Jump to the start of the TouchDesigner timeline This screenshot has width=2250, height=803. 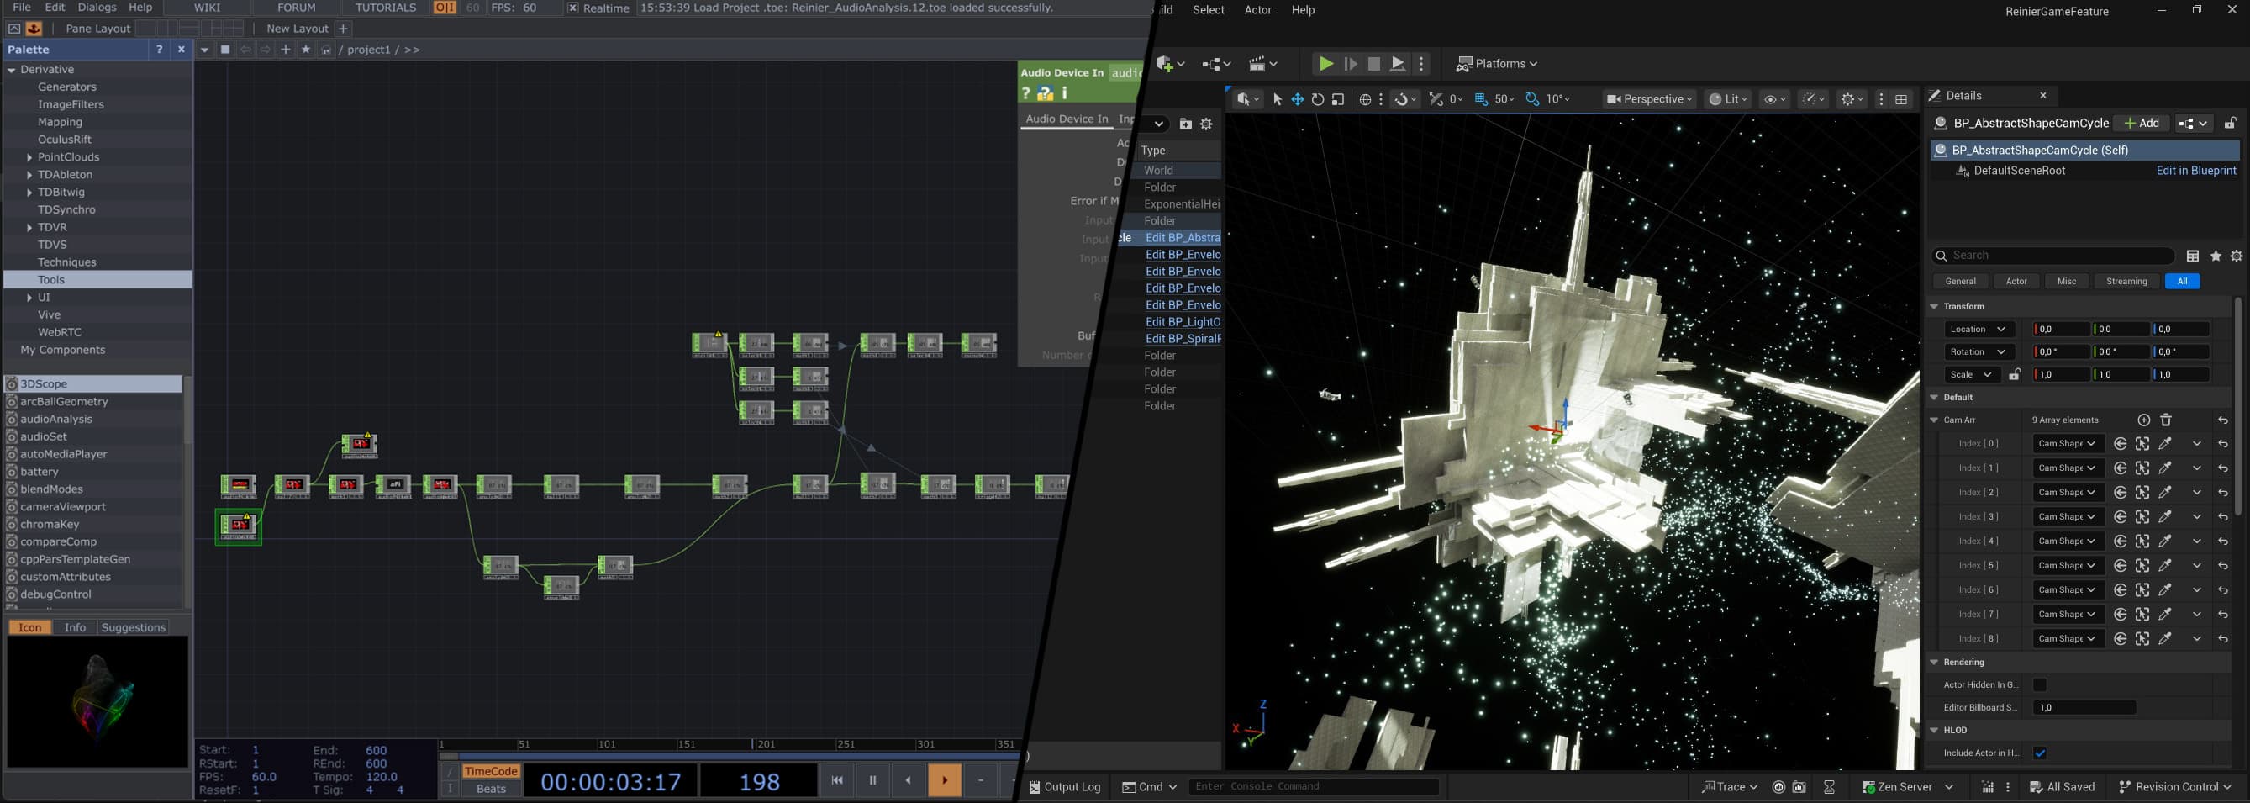(x=836, y=780)
